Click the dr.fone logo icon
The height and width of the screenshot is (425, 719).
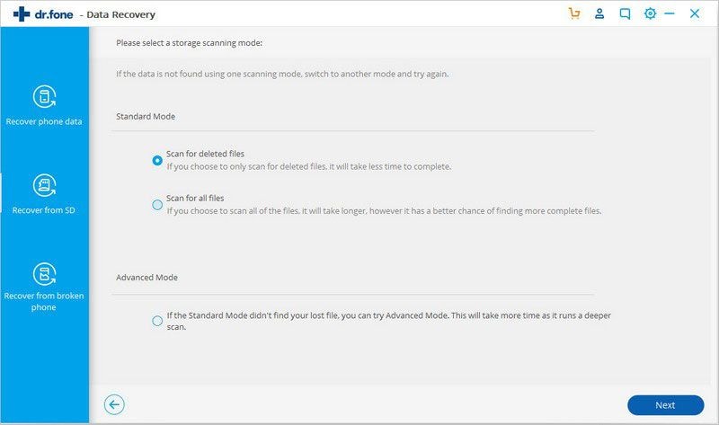tap(22, 13)
